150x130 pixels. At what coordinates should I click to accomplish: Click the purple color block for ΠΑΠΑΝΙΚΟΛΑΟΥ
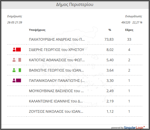[x=18, y=80]
